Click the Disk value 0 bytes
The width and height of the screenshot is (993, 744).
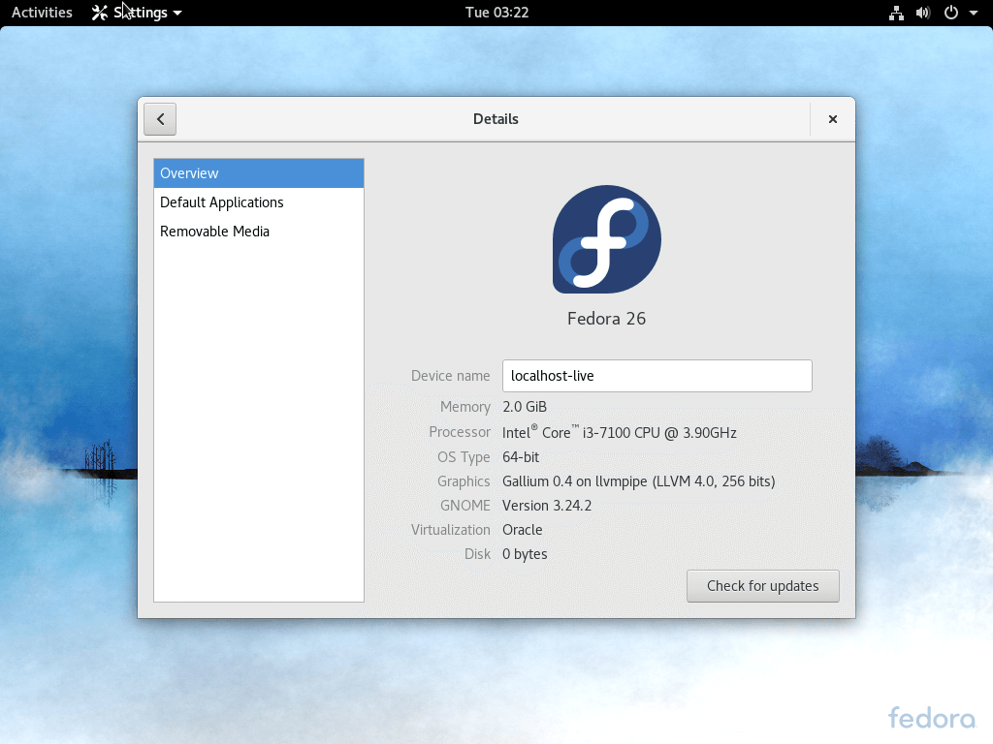[x=525, y=554]
